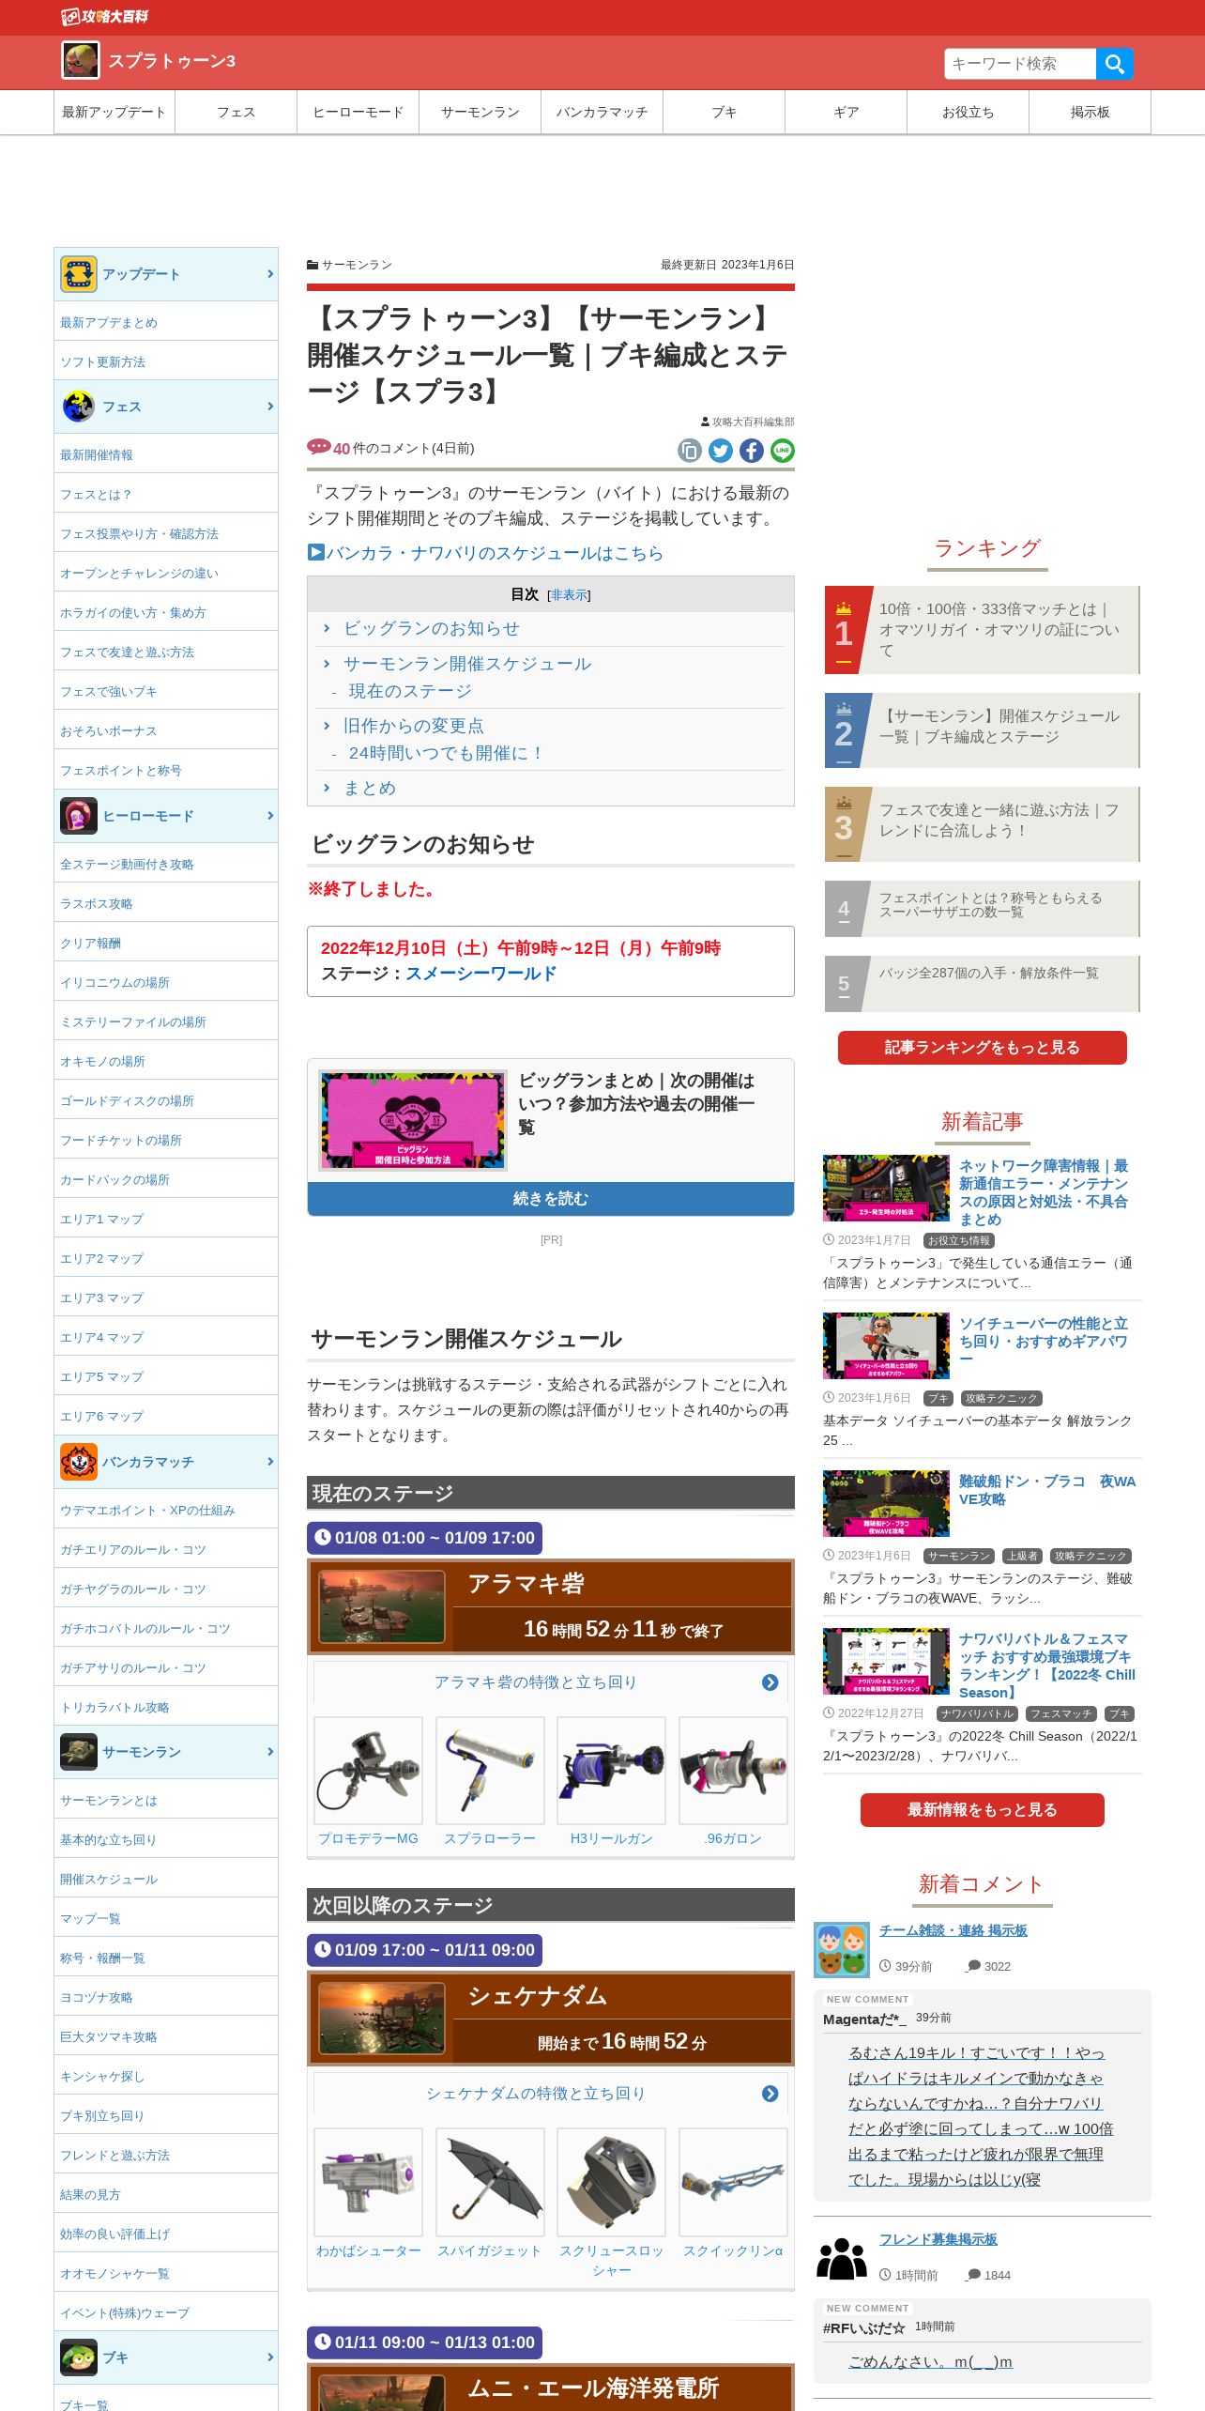Open sidebar link ガチエリアのルール・コツ
The height and width of the screenshot is (2411, 1205).
pyautogui.click(x=133, y=1550)
